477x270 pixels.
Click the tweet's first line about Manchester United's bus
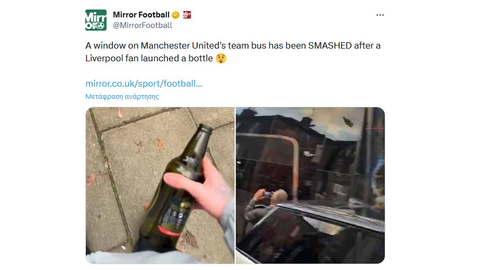pyautogui.click(x=233, y=45)
